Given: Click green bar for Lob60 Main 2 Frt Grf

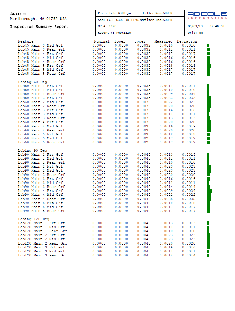Looking at the screenshot, I should pos(209,98).
